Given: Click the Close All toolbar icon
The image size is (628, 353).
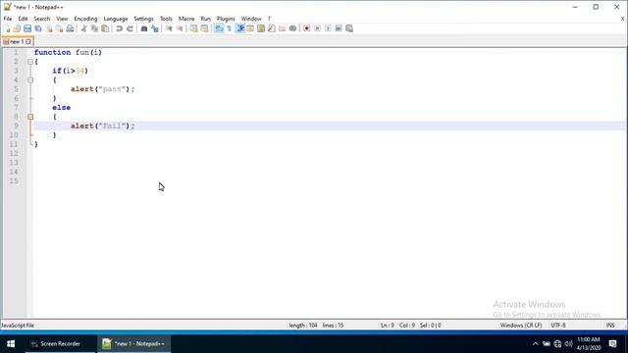Looking at the screenshot, I should 59,28.
